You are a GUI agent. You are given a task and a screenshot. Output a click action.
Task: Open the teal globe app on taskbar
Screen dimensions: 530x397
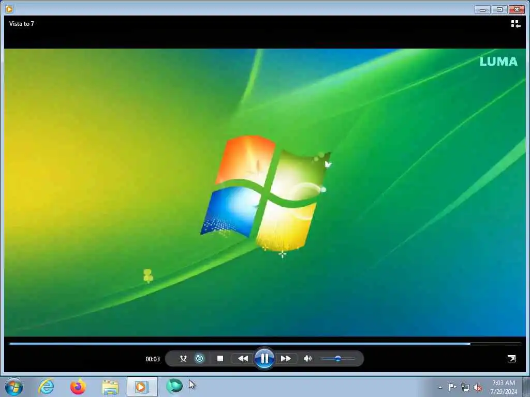pyautogui.click(x=174, y=386)
